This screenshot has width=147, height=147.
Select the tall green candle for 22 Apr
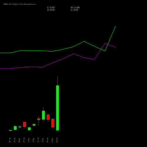58,108
